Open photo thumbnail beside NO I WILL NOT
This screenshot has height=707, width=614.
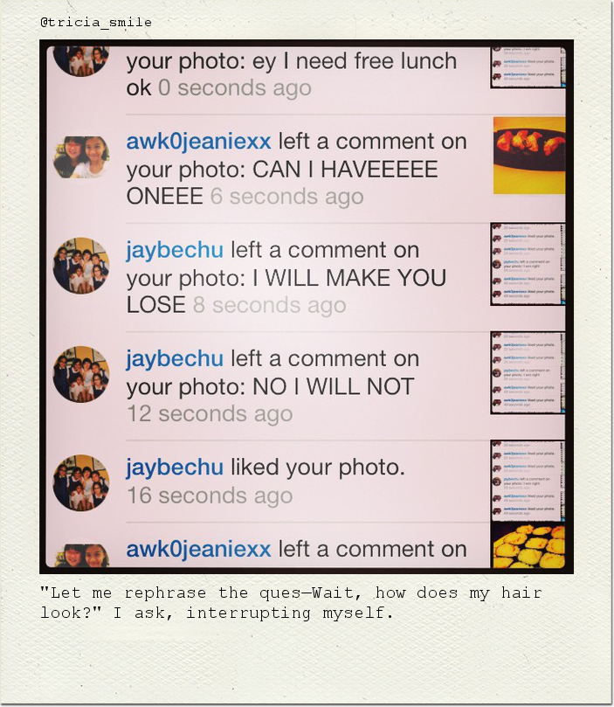point(528,372)
